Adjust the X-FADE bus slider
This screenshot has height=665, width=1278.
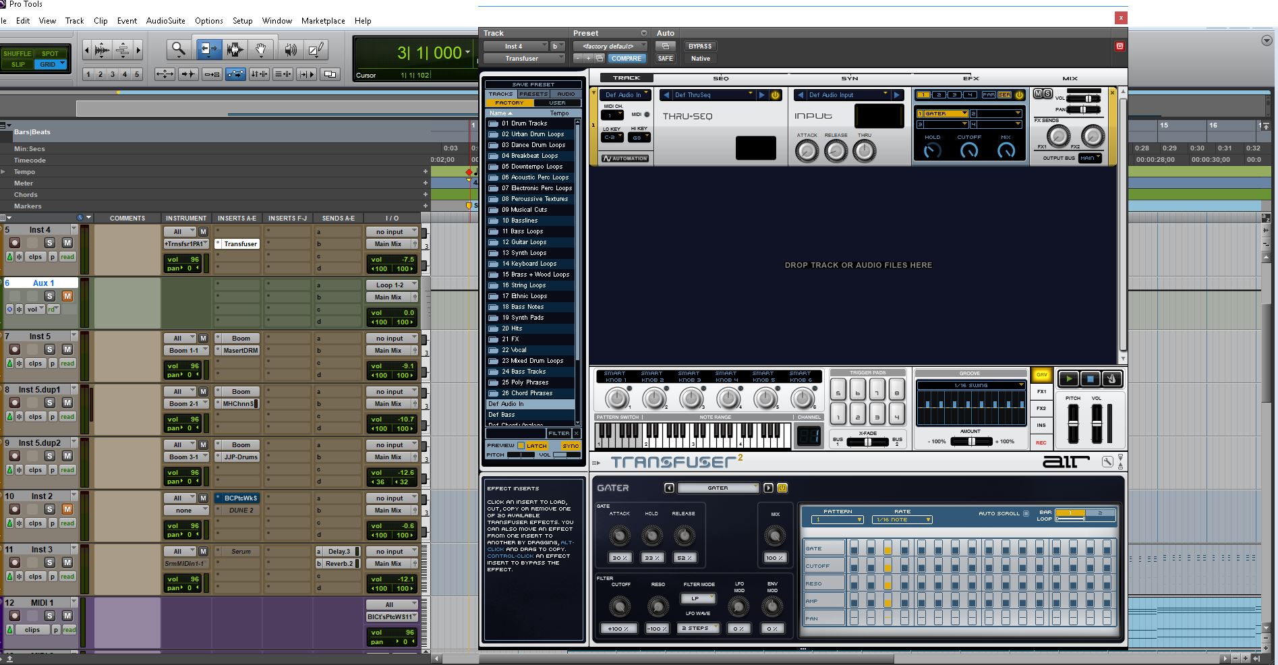867,442
